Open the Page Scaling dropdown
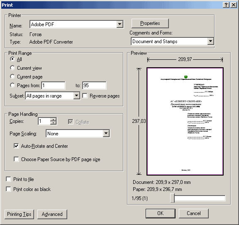239x225 pixels. click(106, 134)
